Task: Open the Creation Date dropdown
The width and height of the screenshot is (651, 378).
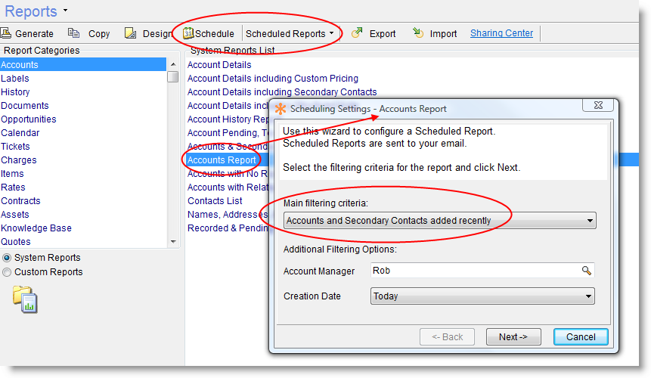Action: coord(589,296)
